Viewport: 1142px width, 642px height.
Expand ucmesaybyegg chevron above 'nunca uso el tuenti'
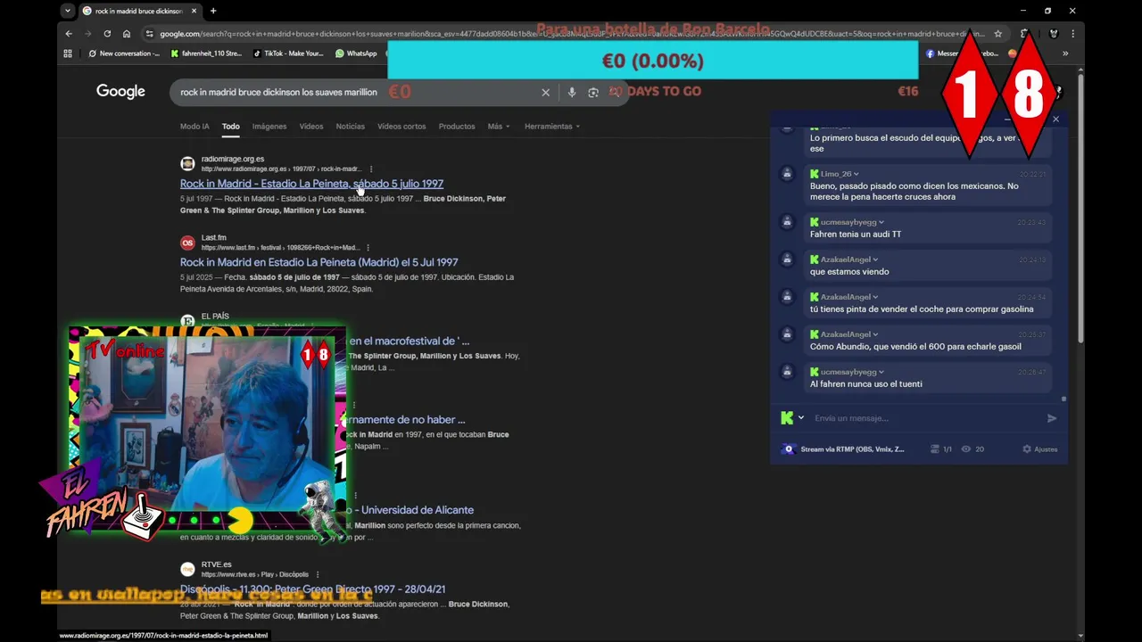point(881,372)
